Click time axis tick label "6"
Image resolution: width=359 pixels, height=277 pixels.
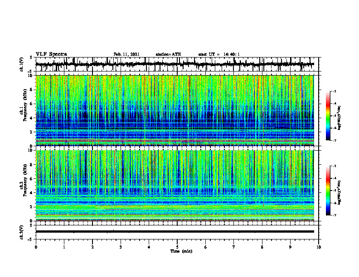coord(206,247)
